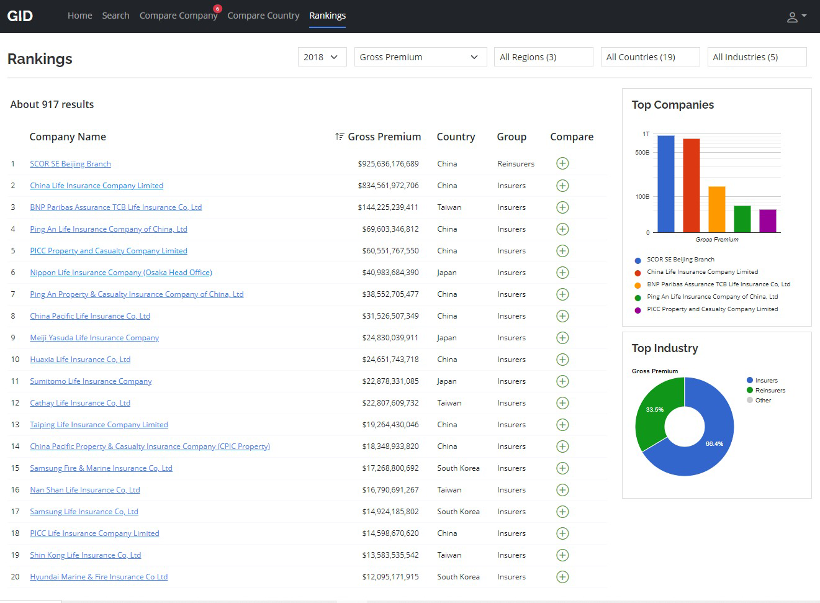Screen dimensions: 820x603
Task: Add Meiji Yasuda Life Insurance to compare
Action: (562, 337)
